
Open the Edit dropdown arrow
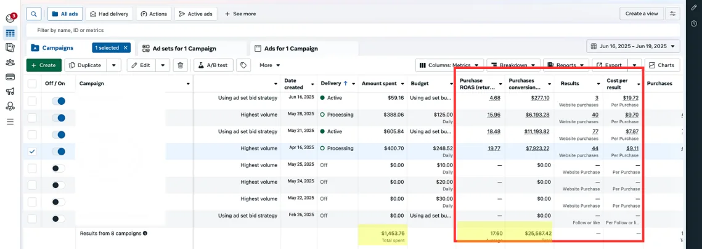point(163,65)
